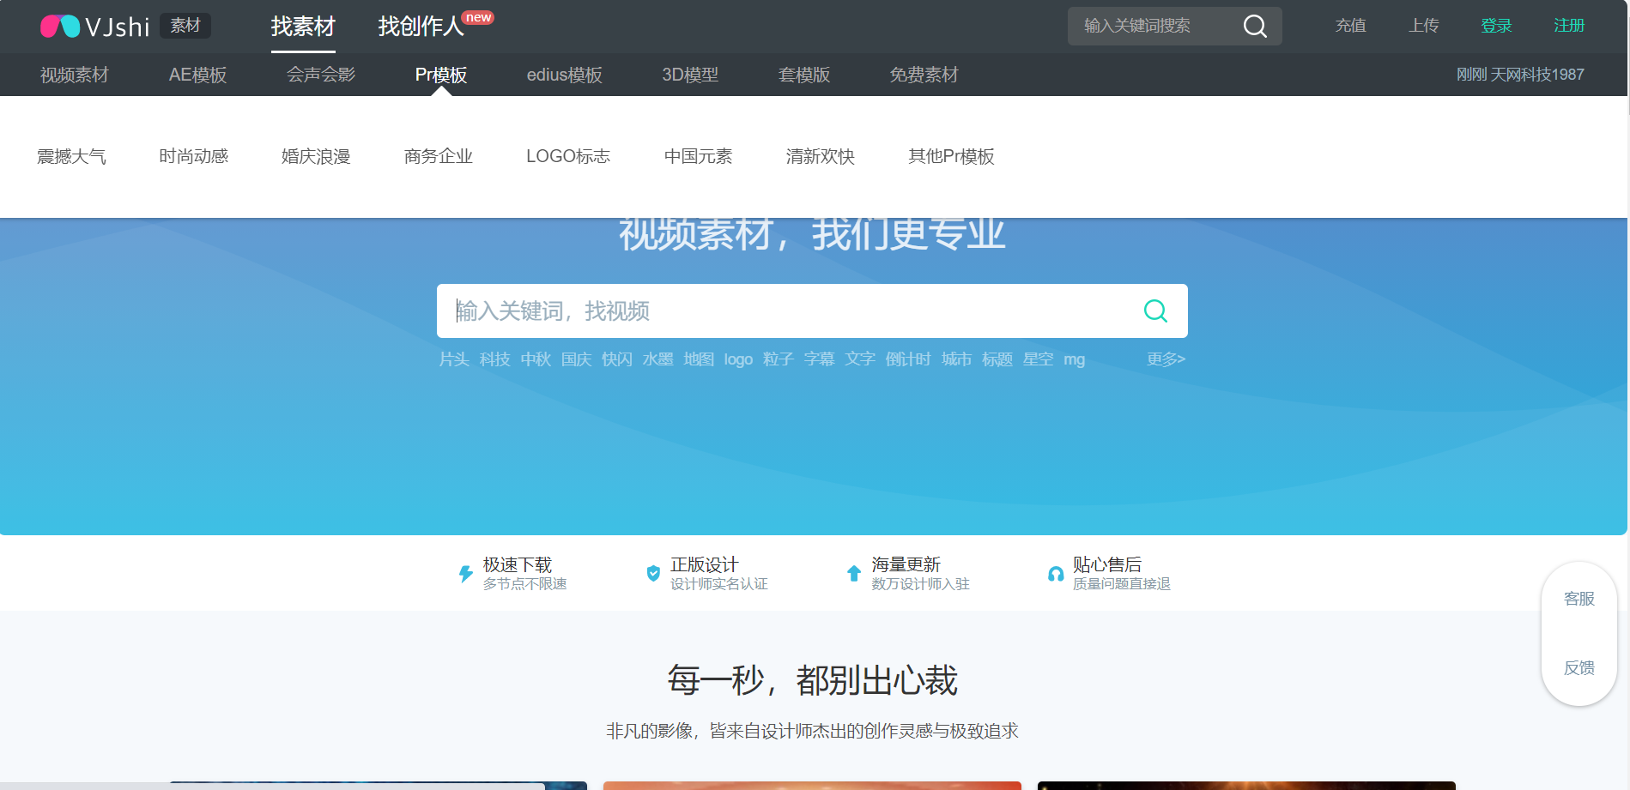Open the 免费素材 section
Image resolution: width=1630 pixels, height=790 pixels.
pos(924,75)
